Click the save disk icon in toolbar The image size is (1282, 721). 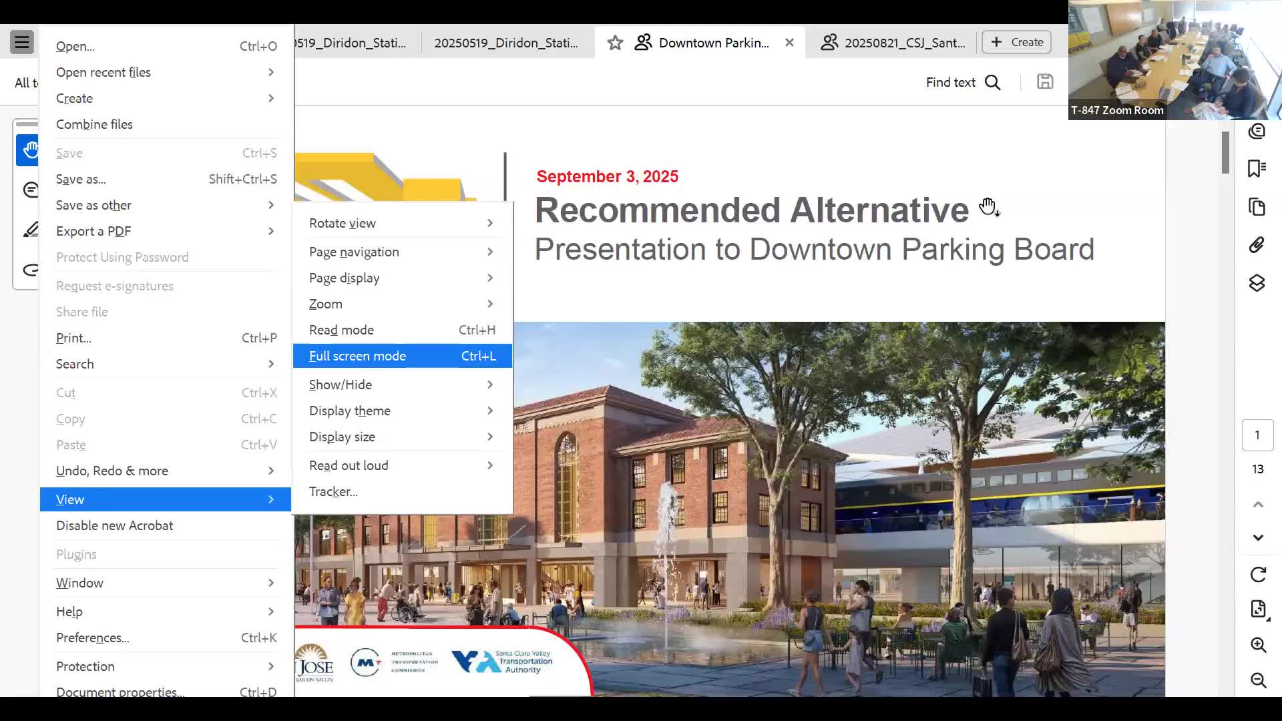click(x=1045, y=81)
